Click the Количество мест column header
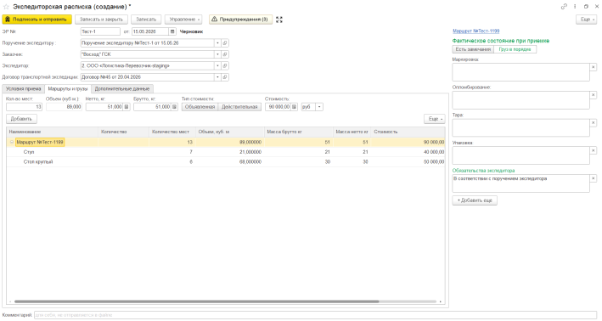This screenshot has height=321, width=602. coord(172,132)
